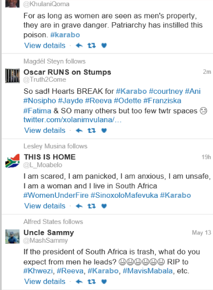Screen dimensions: 213x290
Task: Open the twitter.com/xolanimvulana link
Action: pyautogui.click(x=72, y=120)
